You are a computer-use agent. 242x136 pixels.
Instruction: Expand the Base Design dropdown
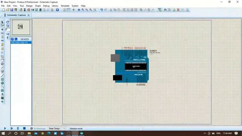point(57,128)
